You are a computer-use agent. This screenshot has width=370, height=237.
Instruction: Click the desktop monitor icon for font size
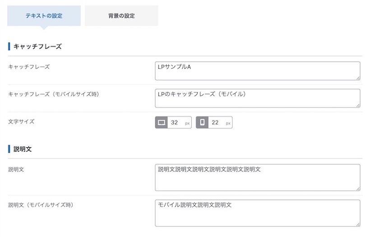[162, 122]
